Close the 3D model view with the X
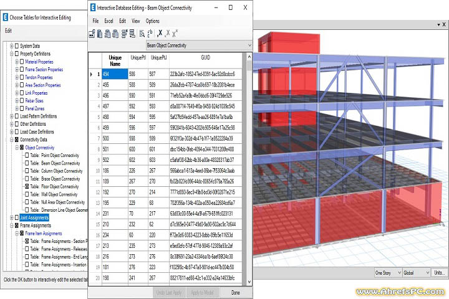The width and height of the screenshot is (449, 299). click(444, 25)
